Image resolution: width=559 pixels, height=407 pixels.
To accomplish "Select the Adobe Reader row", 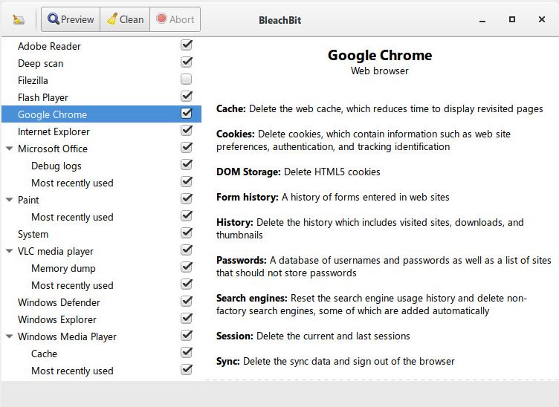I will point(101,46).
